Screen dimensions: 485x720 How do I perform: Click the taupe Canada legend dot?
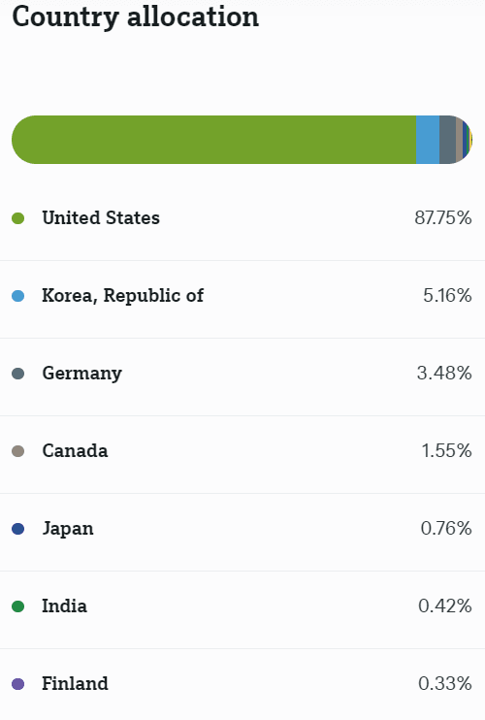(17, 451)
